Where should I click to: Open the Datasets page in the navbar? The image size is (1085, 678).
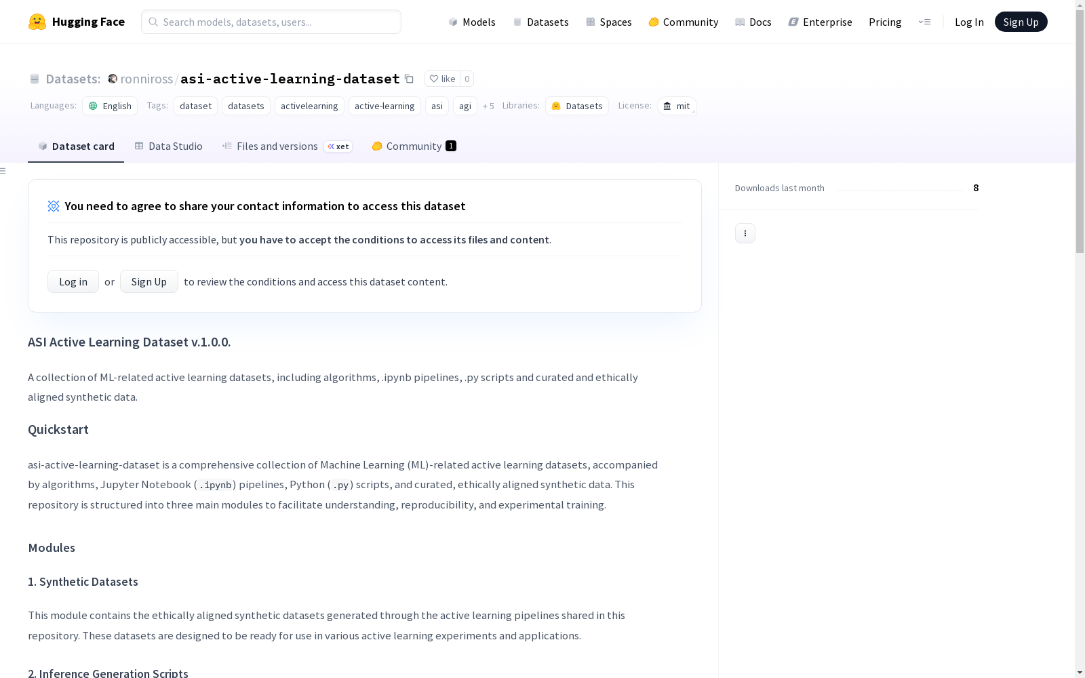pyautogui.click(x=540, y=22)
